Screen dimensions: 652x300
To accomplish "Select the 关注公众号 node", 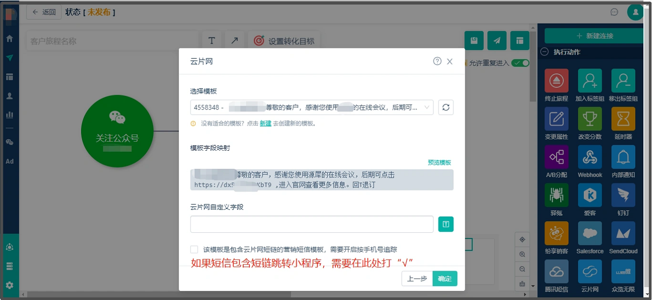I will 117,132.
